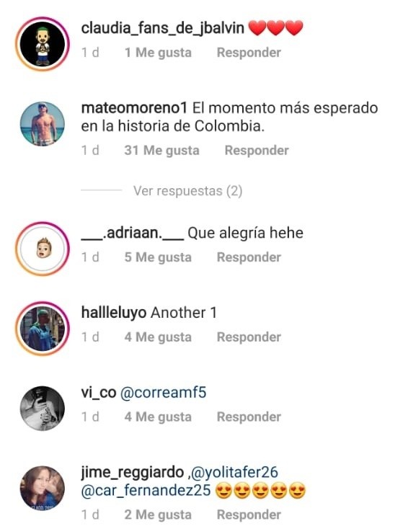The height and width of the screenshot is (529, 403).
Task: Expand Ver respuestas (2) replies
Action: pyautogui.click(x=187, y=191)
